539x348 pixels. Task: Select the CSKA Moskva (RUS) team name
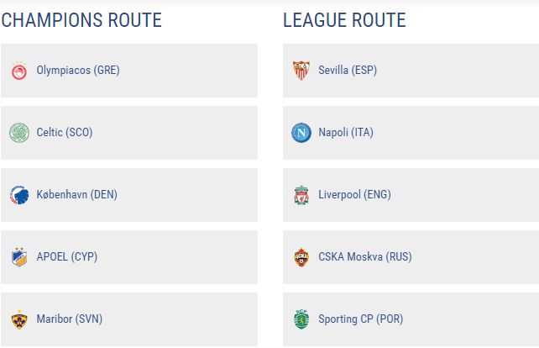(365, 257)
